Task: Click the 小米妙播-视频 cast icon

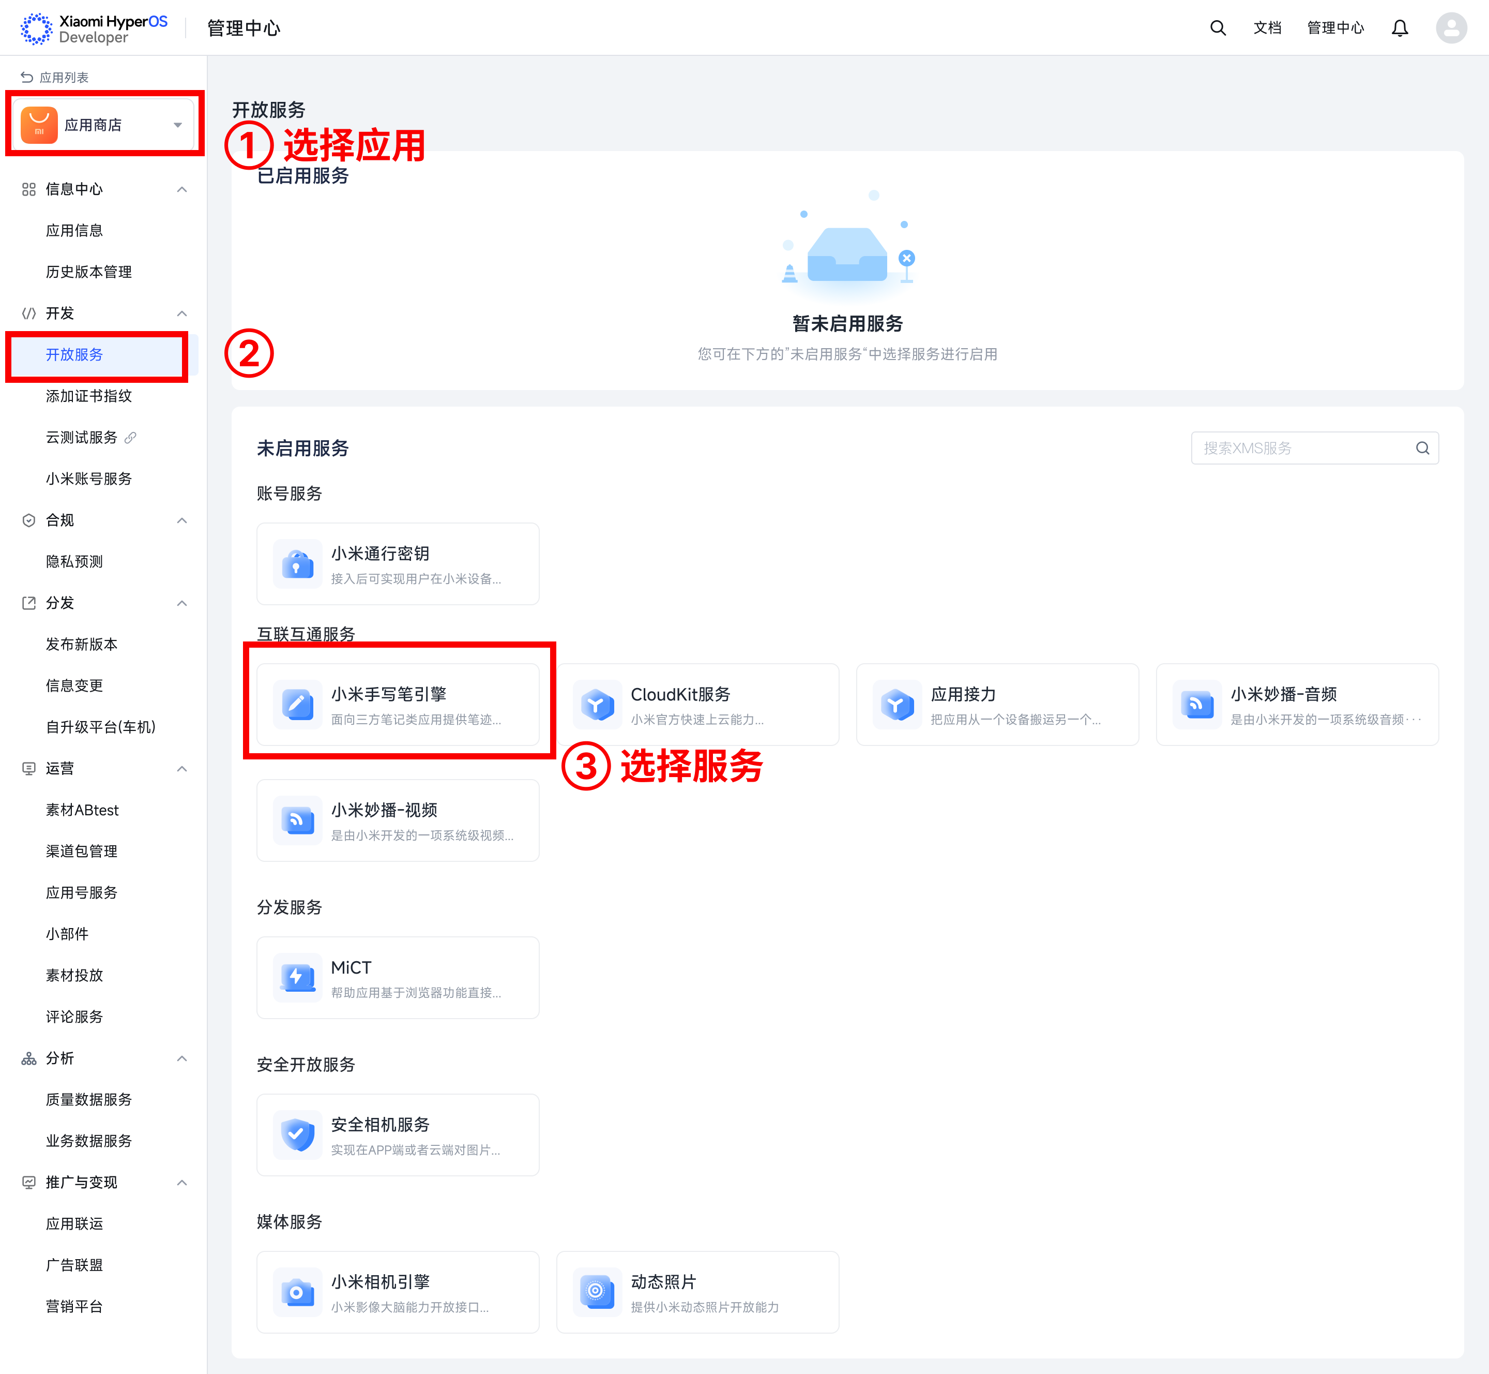Action: (298, 821)
